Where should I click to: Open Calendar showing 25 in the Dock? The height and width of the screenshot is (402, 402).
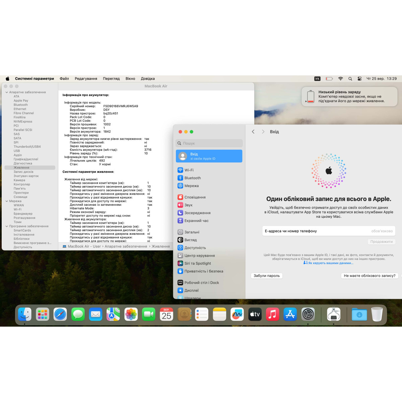point(166,314)
